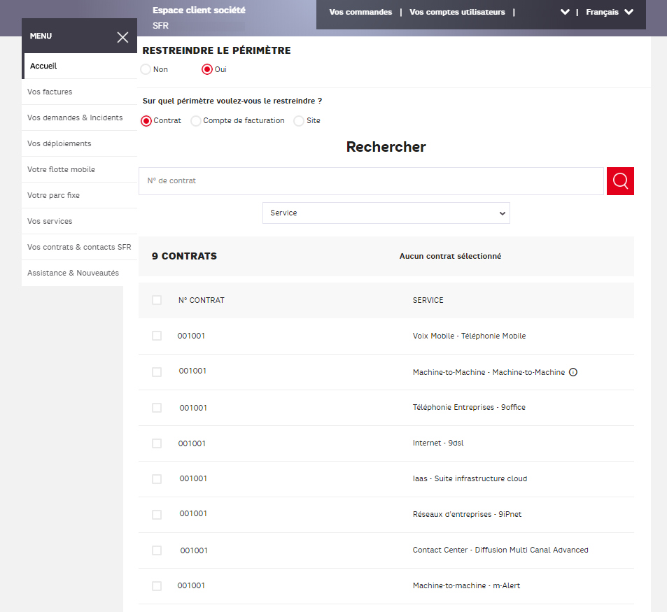Open info icon next to Machine-to-Machine service
Viewport: 667px width, 612px height.
(573, 372)
